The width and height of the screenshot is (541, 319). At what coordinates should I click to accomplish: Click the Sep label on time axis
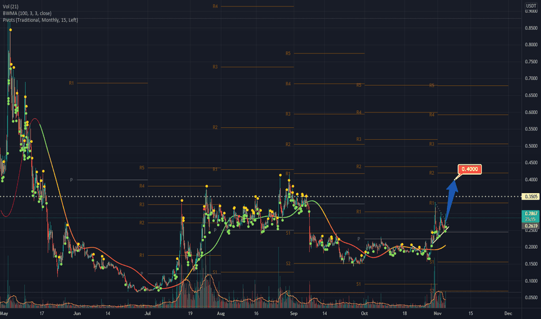coord(294,313)
